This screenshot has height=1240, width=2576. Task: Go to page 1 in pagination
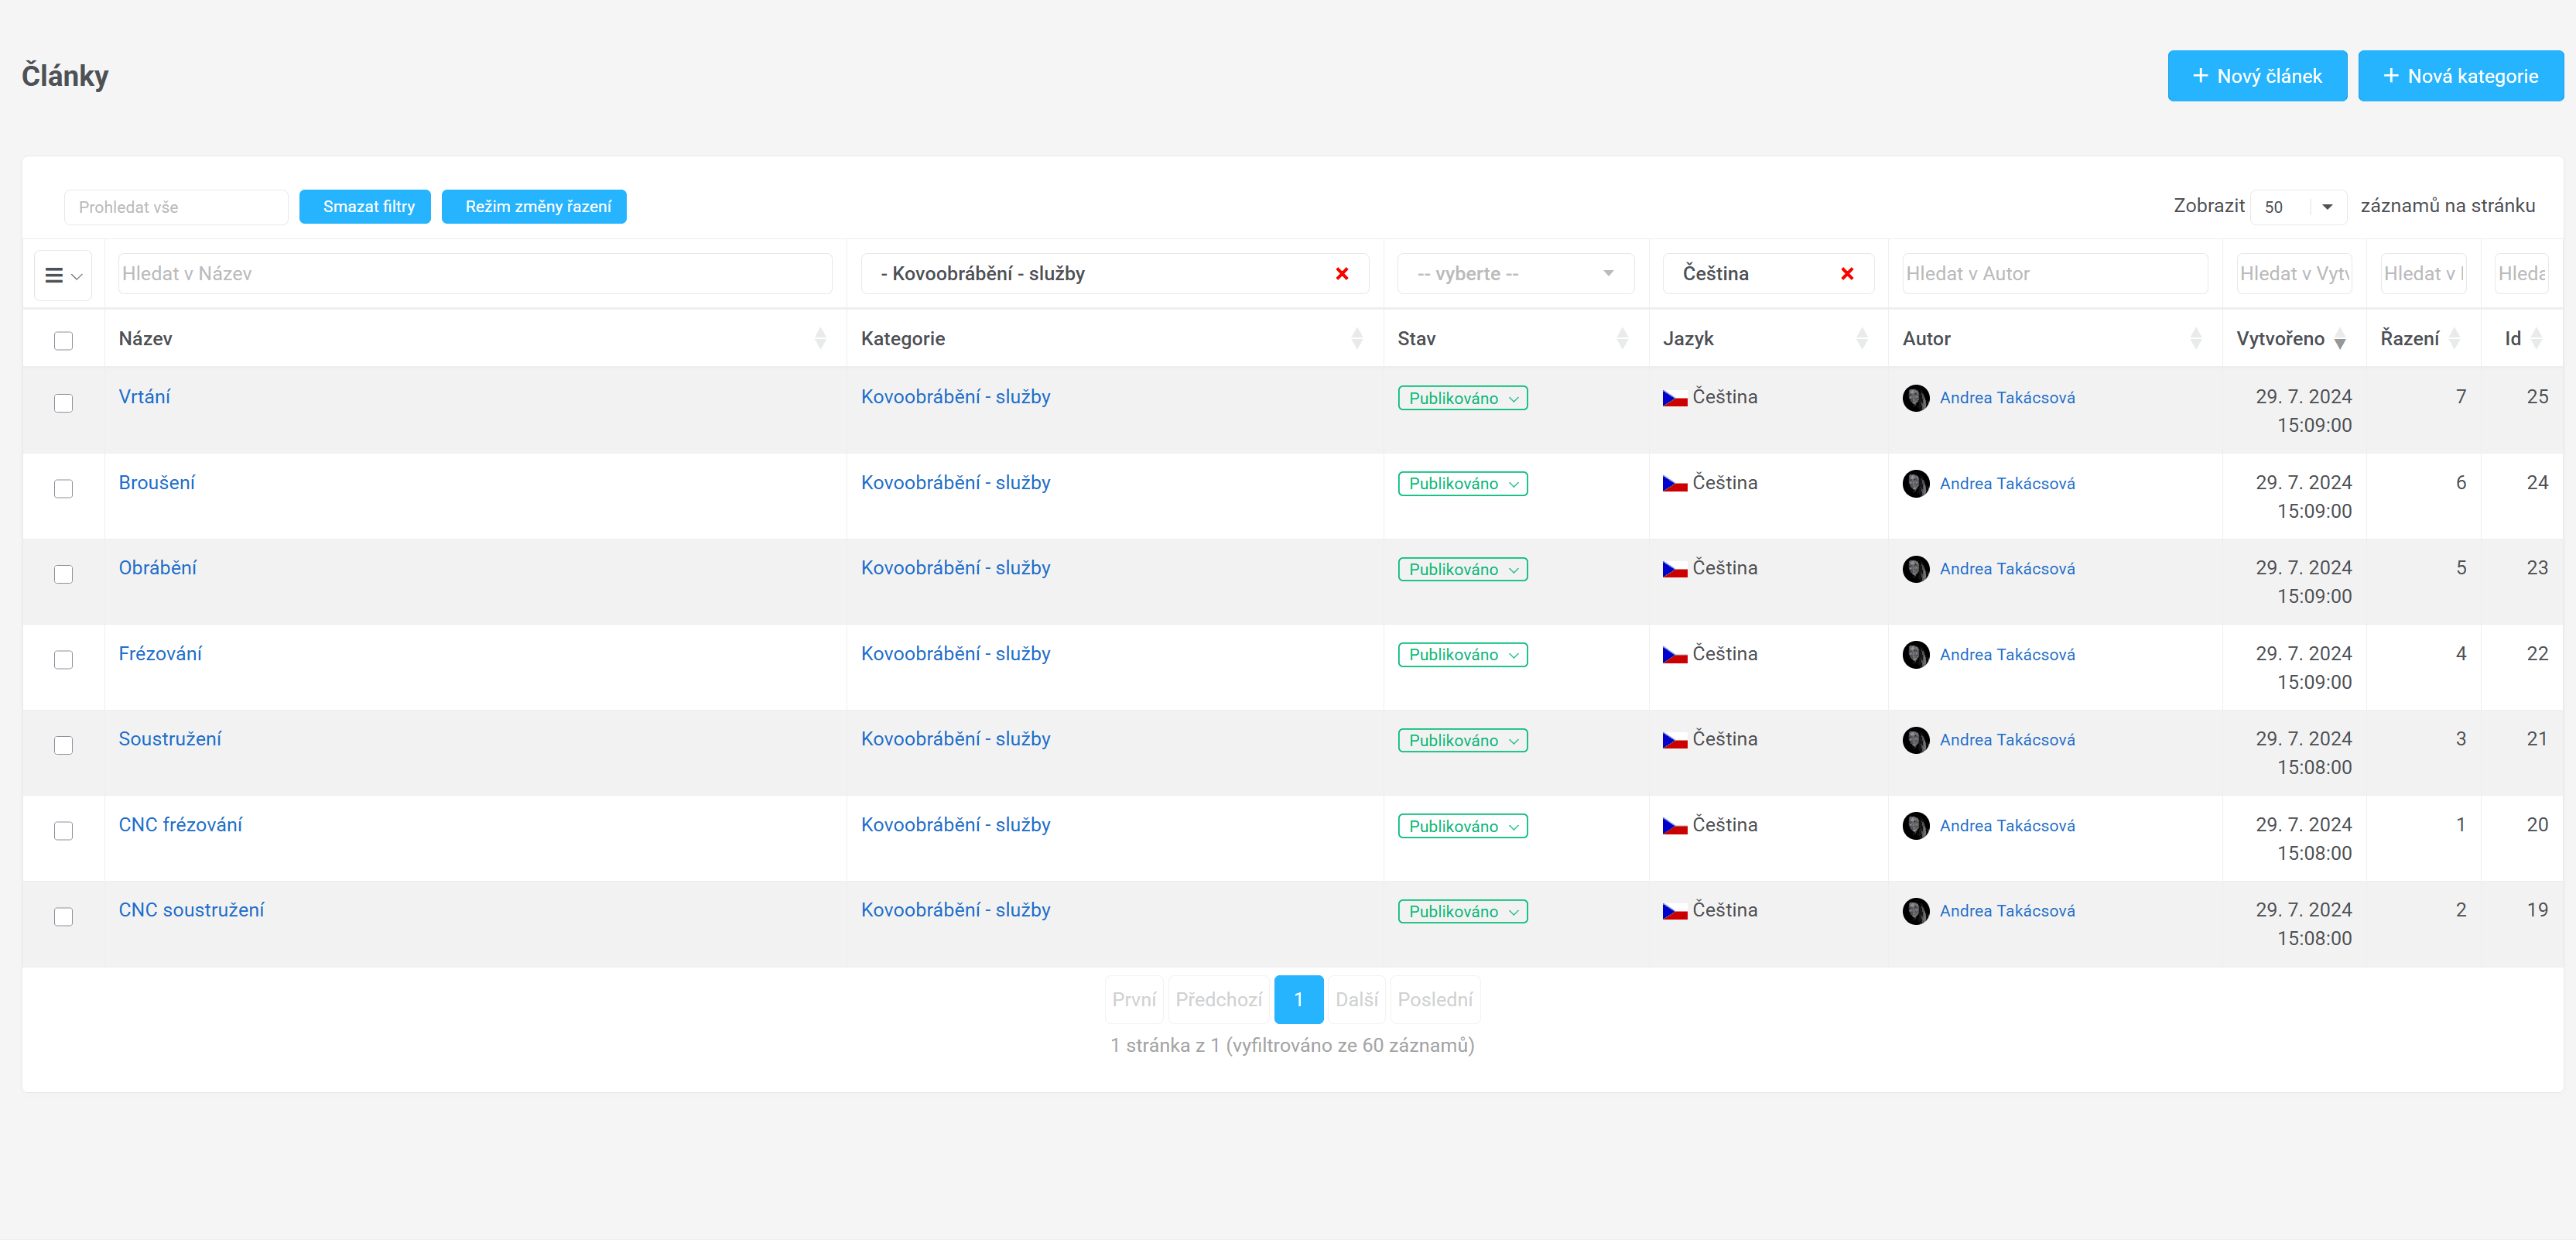1298,999
